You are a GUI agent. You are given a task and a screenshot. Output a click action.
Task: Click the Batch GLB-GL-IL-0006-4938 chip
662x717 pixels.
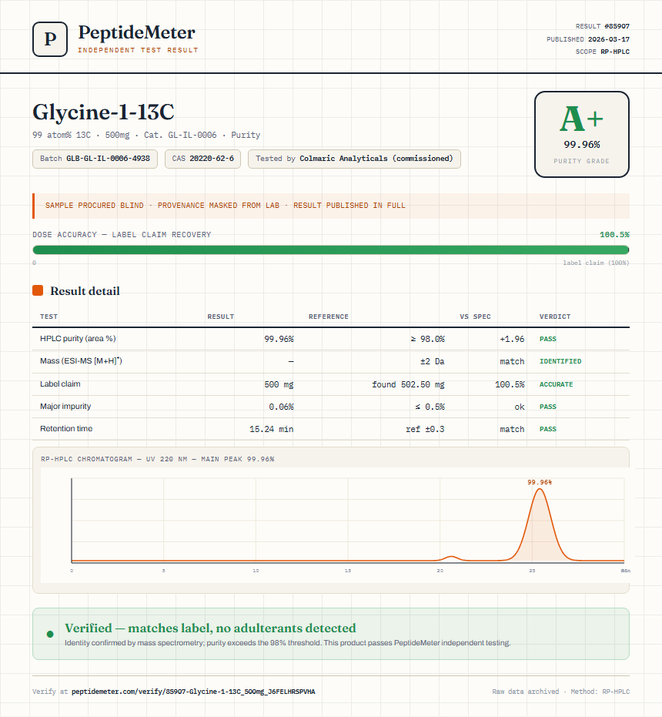(x=95, y=159)
